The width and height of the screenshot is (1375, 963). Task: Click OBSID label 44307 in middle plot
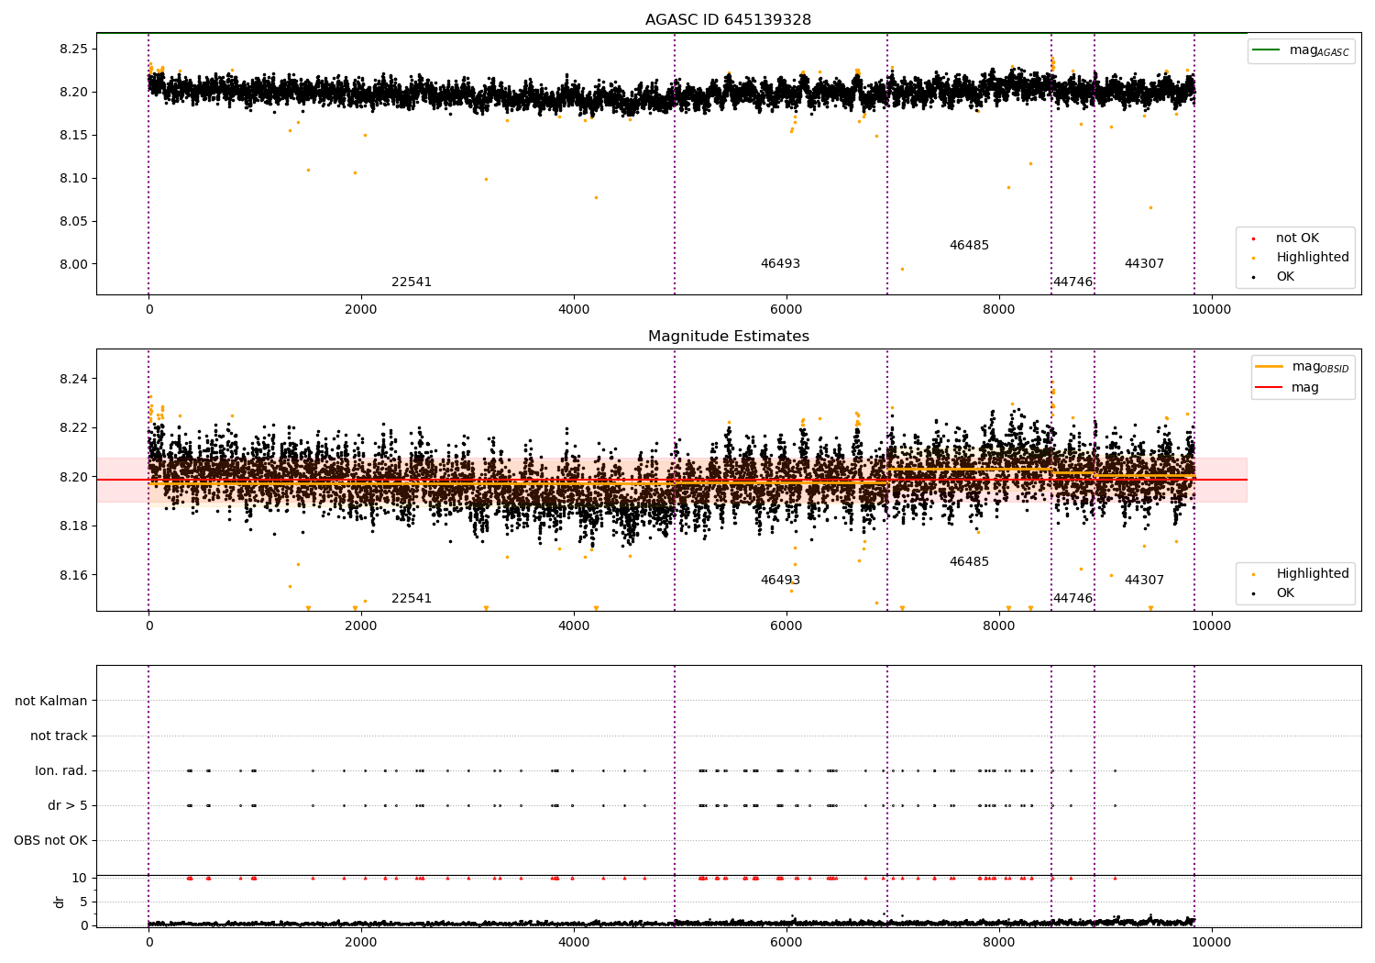click(x=1144, y=581)
